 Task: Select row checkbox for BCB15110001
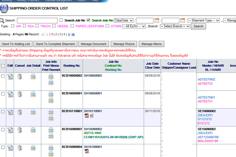click(x=3, y=112)
